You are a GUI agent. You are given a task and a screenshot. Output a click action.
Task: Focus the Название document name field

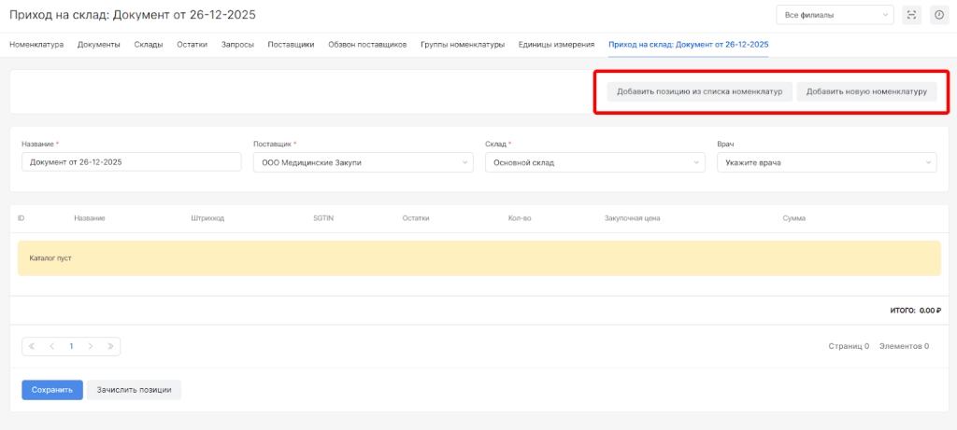131,162
